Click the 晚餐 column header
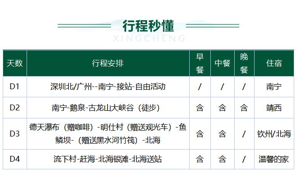 pyautogui.click(x=244, y=63)
